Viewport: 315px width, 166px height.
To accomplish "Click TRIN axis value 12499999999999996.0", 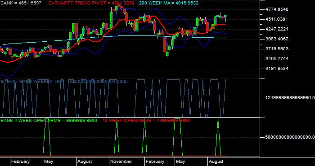I will coord(290,98).
